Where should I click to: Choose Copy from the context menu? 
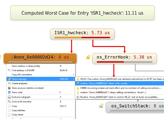(x=41, y=106)
